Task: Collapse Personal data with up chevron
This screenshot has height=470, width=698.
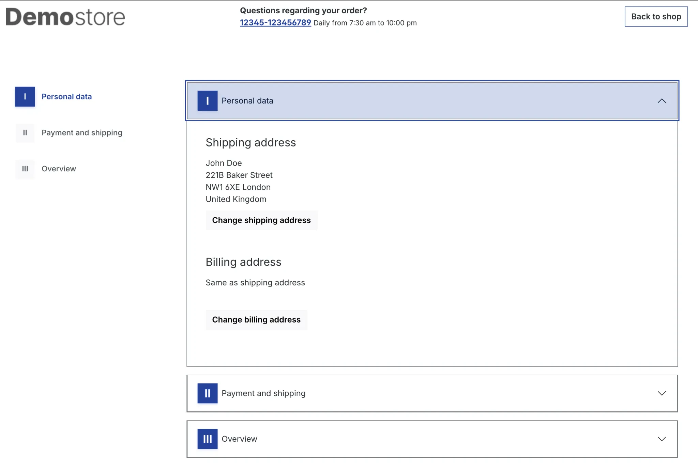Action: point(662,101)
